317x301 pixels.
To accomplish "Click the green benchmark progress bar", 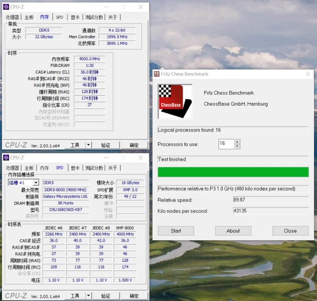I will click(233, 172).
